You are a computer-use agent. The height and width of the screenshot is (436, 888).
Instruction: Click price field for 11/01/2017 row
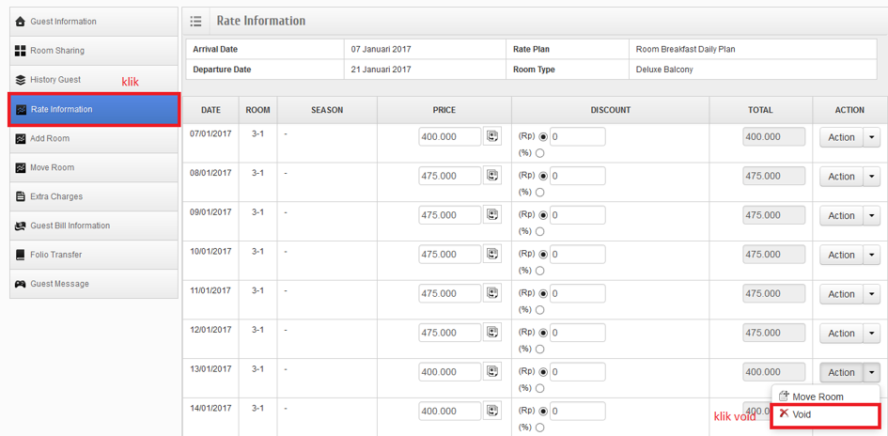pyautogui.click(x=449, y=294)
